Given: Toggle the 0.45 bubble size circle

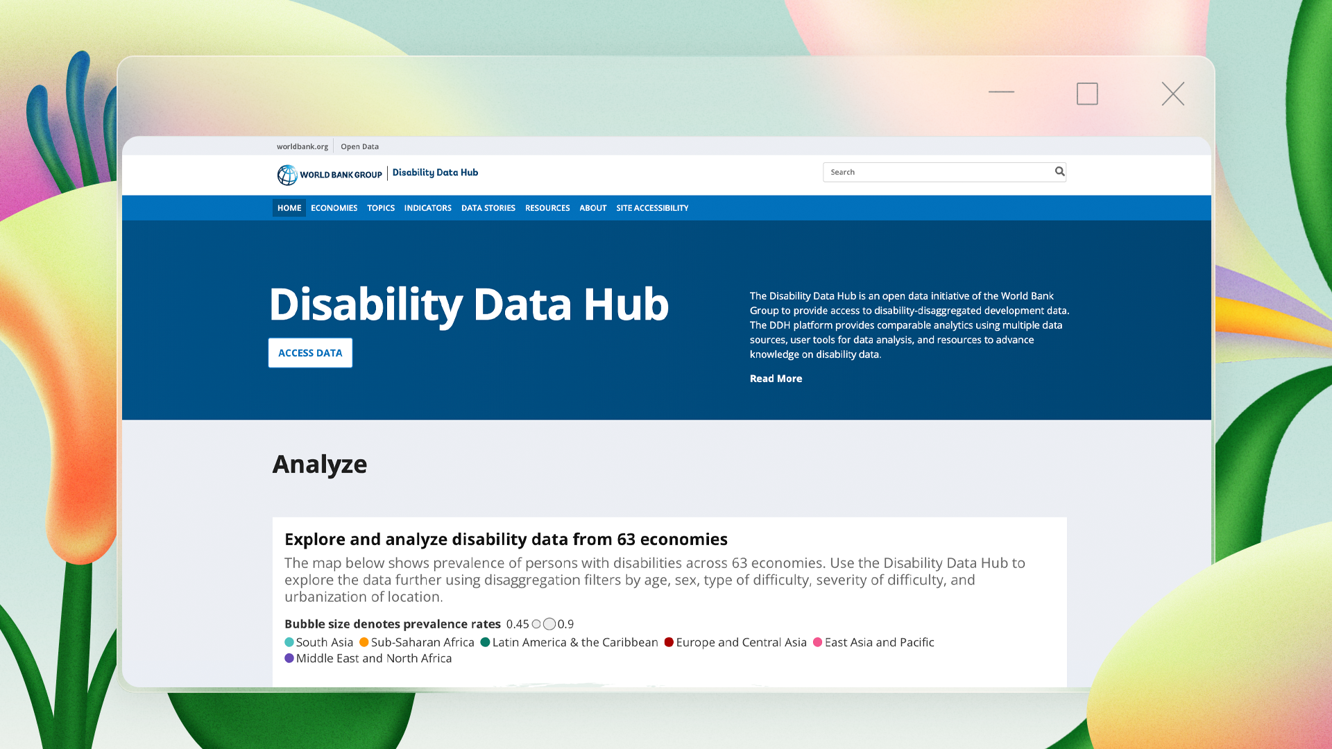Looking at the screenshot, I should click(x=536, y=624).
